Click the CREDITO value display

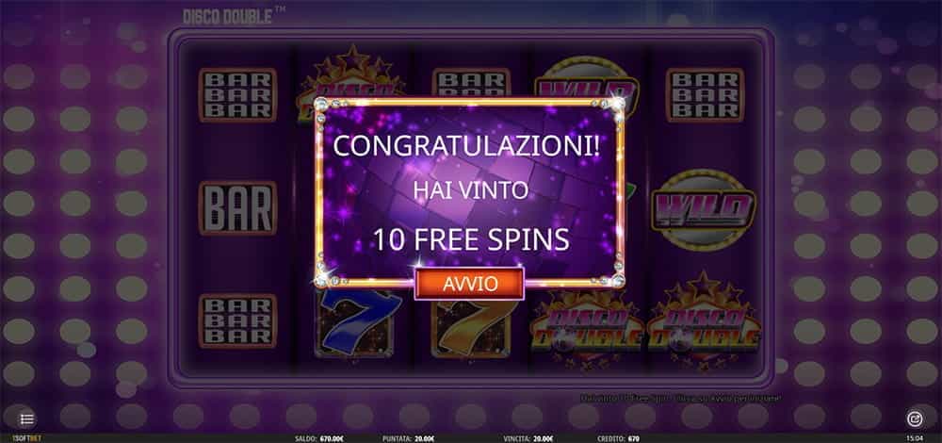618,439
